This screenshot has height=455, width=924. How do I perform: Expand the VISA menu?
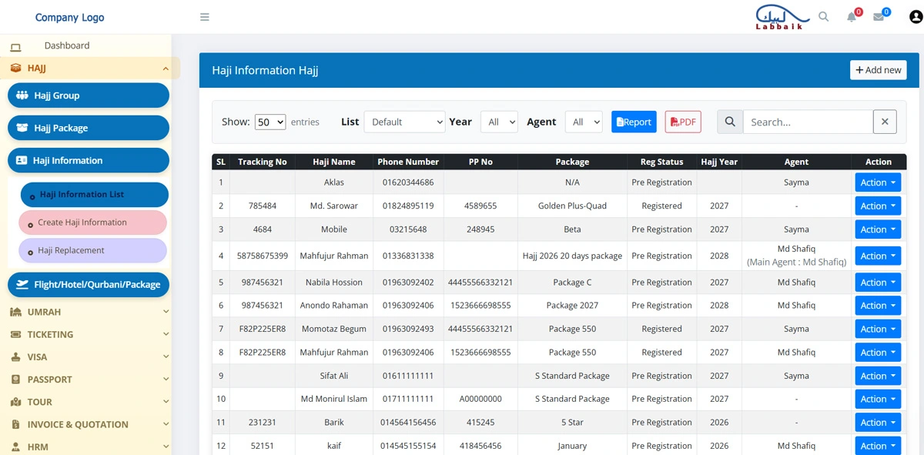(89, 357)
